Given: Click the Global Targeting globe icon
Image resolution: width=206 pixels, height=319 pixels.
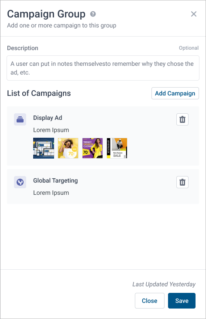Looking at the screenshot, I should pos(20,182).
